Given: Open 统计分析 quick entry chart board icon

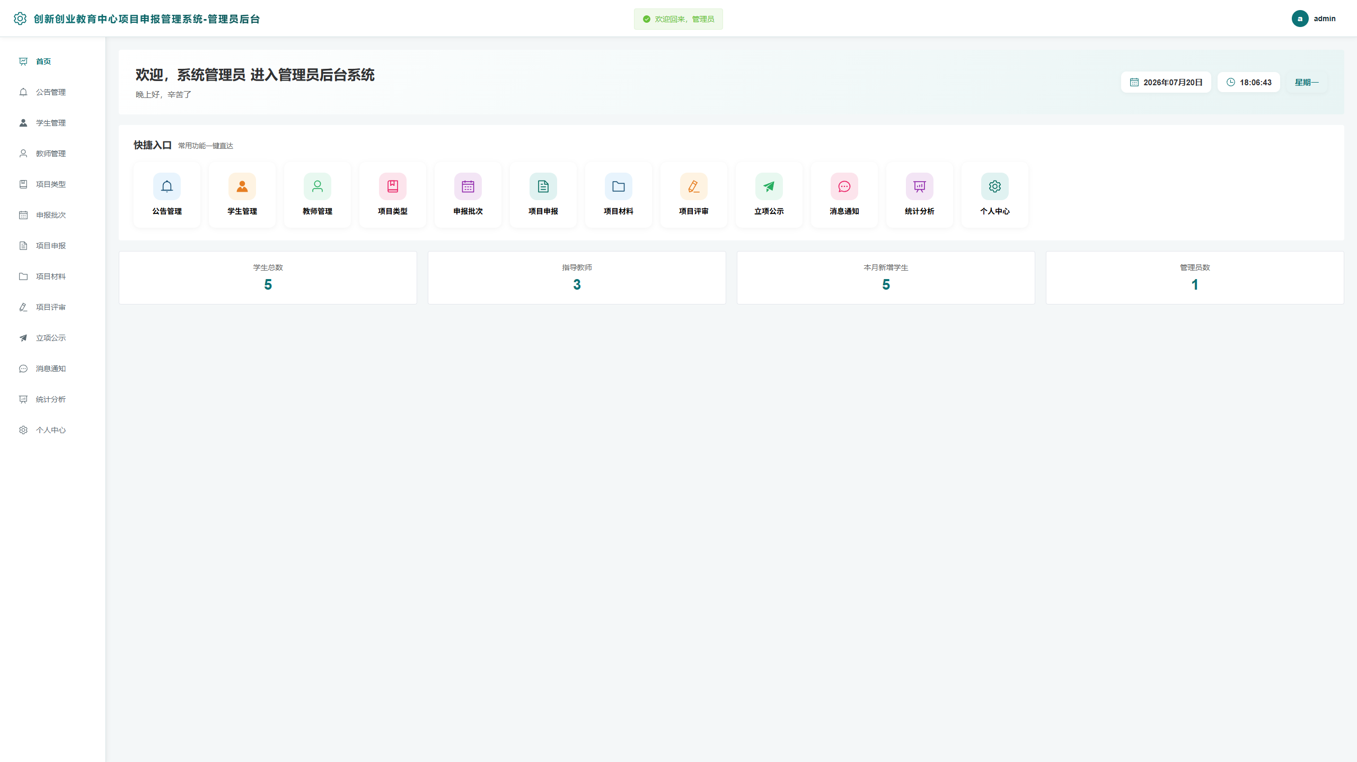Looking at the screenshot, I should [x=920, y=186].
